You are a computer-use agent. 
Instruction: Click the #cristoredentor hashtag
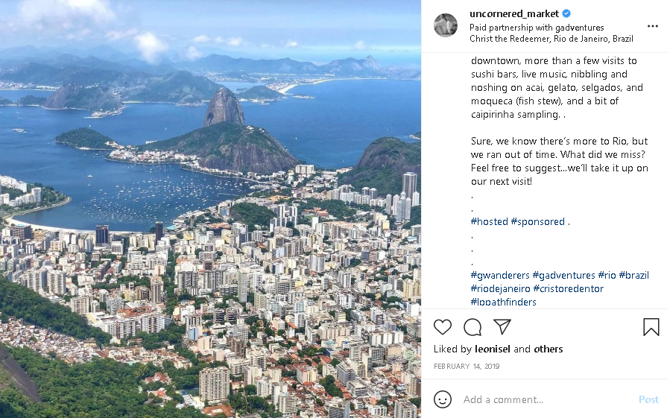pos(569,288)
